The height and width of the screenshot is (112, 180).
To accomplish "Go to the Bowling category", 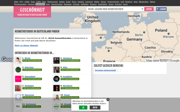I will click(129, 2).
